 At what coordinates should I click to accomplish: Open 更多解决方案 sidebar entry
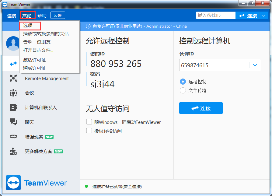(39, 152)
